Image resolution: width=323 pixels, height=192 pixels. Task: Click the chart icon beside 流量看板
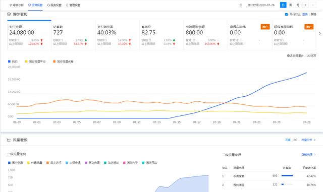click(9, 140)
